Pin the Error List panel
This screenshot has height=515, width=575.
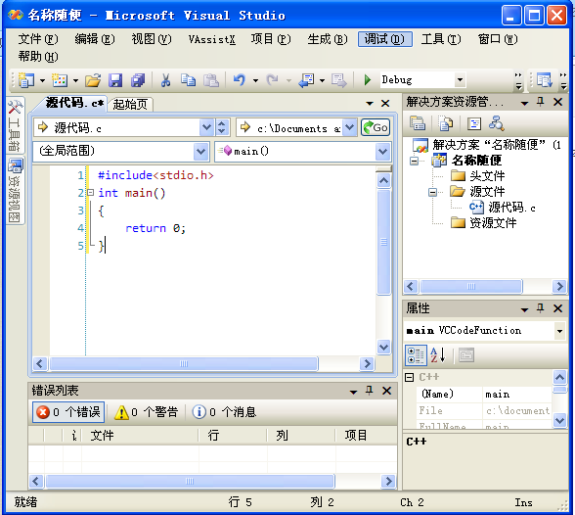pyautogui.click(x=370, y=391)
